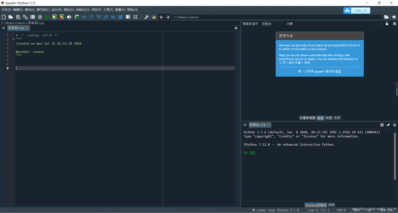
Task: Click conda: base environment status entry
Action: click(276, 210)
